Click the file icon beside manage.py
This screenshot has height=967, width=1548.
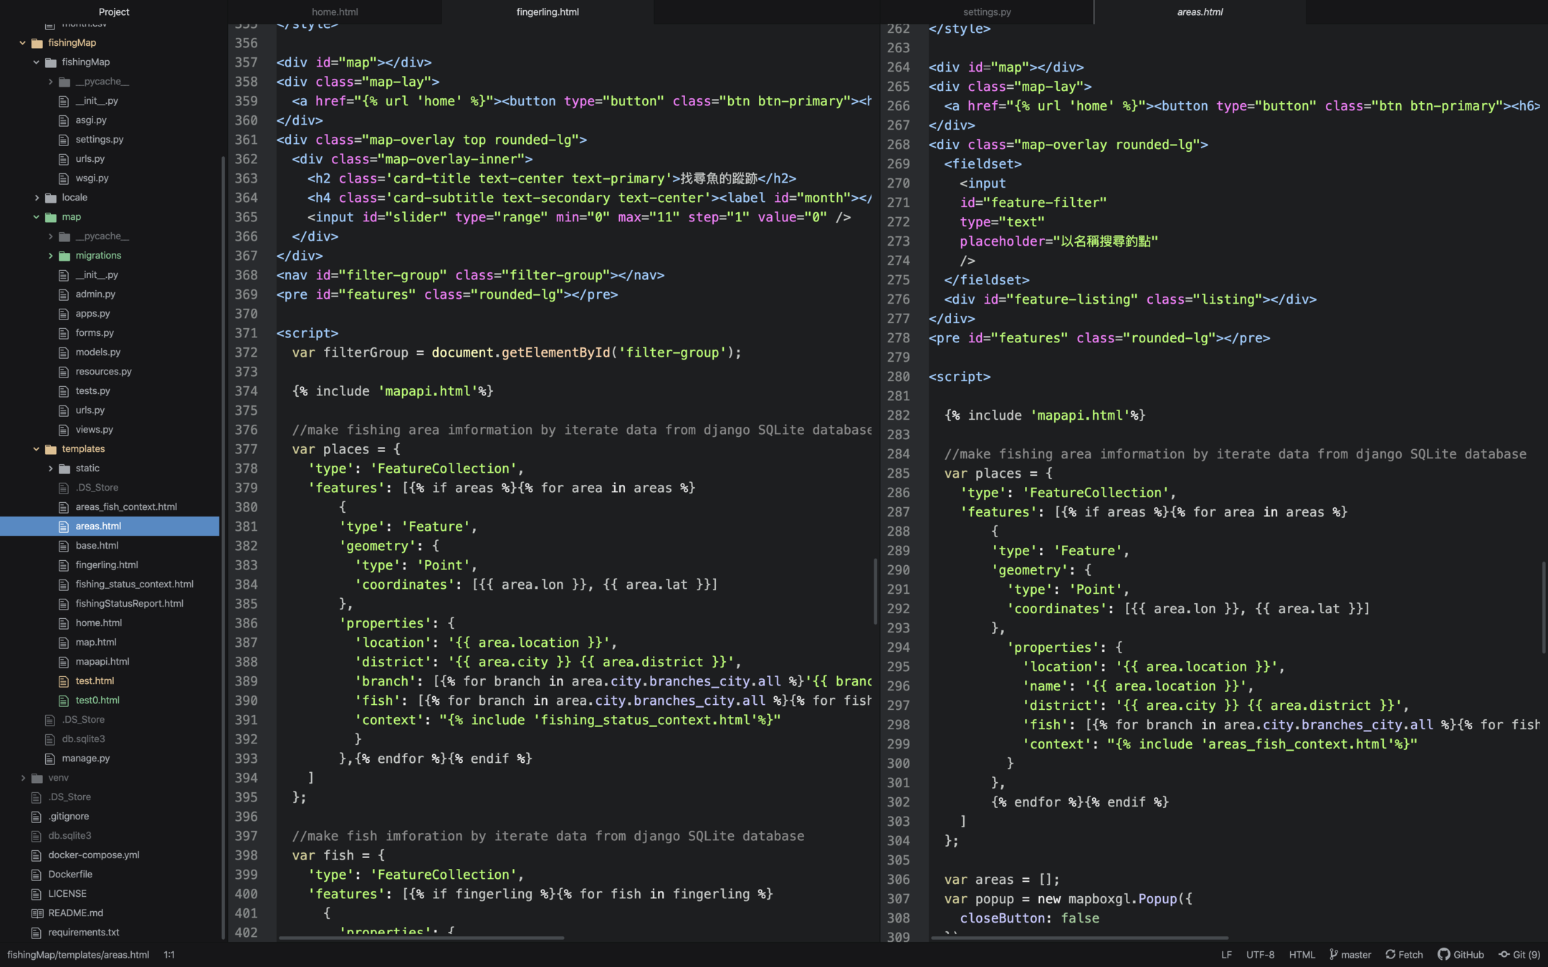[50, 758]
